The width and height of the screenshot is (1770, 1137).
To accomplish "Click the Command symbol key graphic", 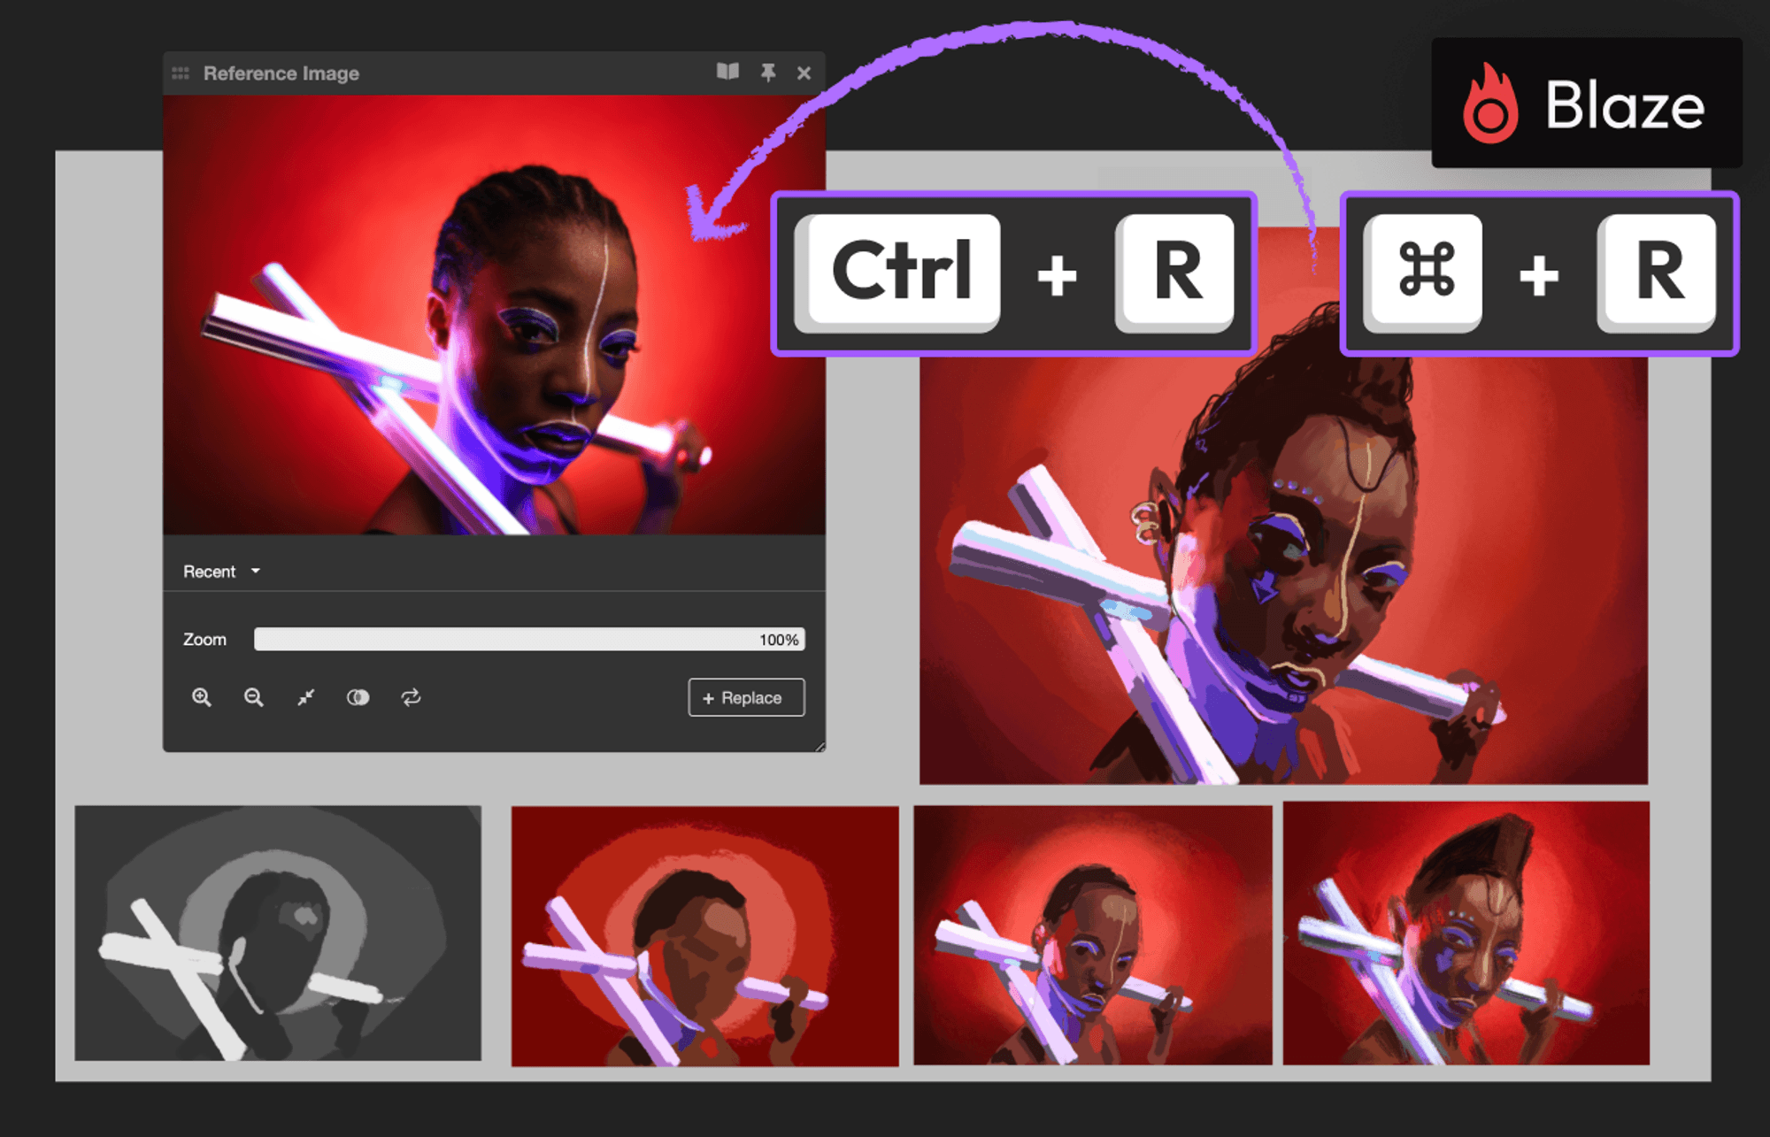I will pyautogui.click(x=1425, y=270).
